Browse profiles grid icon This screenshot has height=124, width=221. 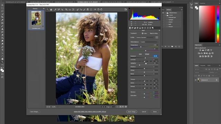157,38
